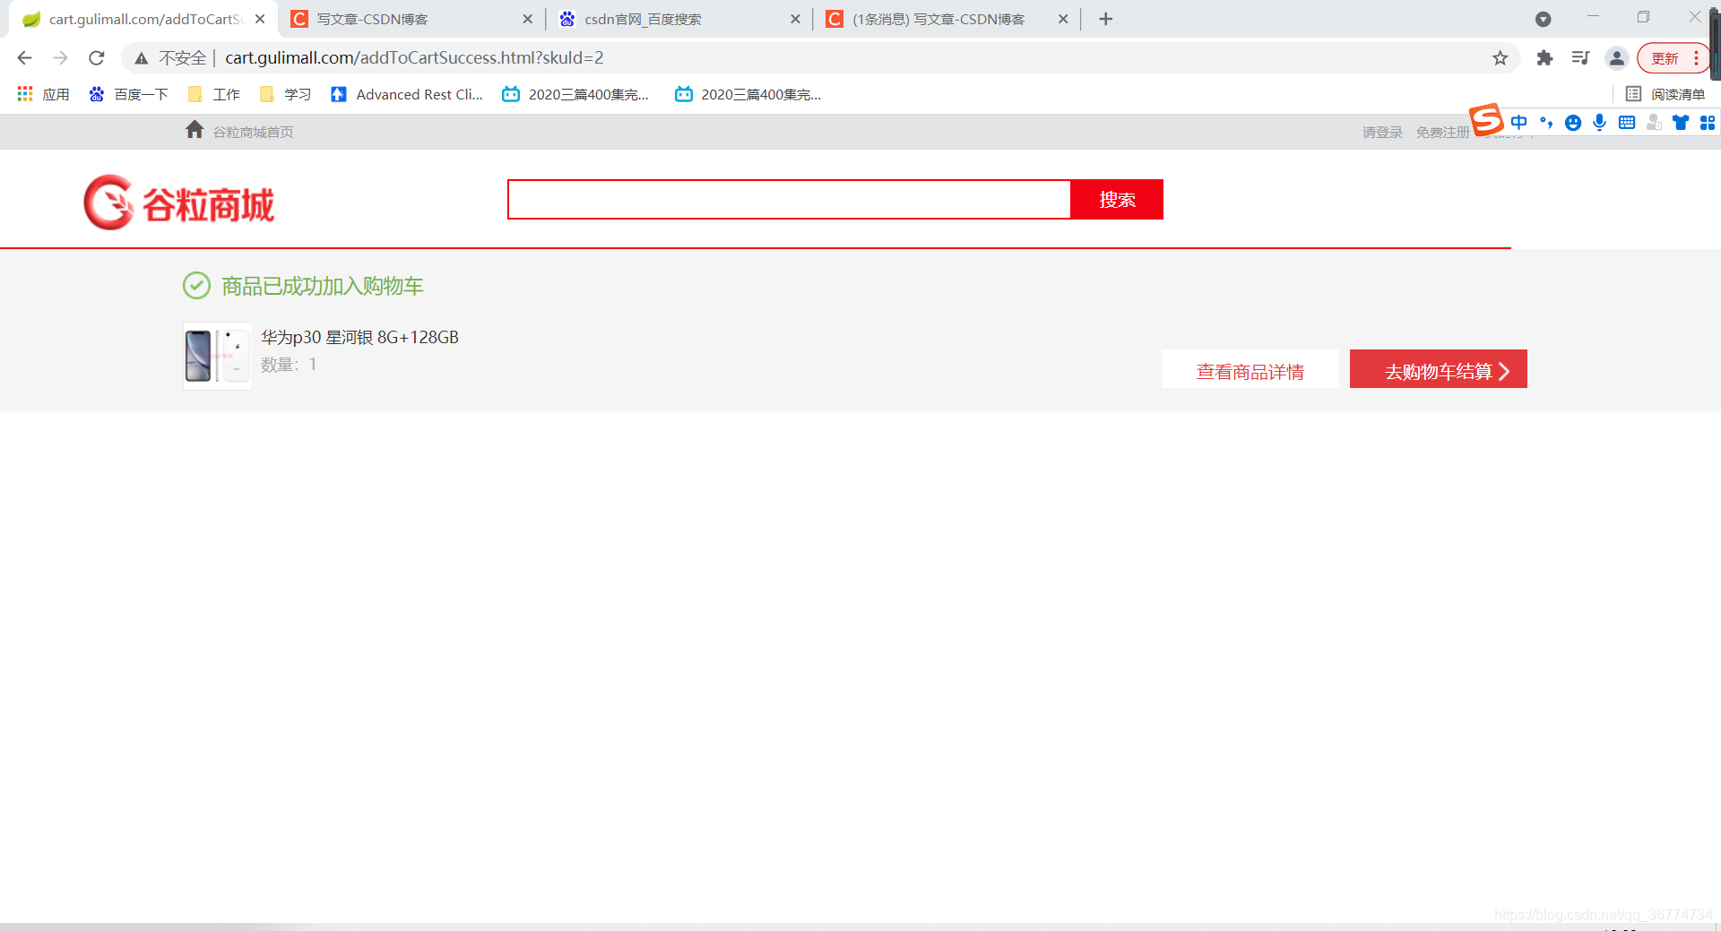Go back to the previous page
The height and width of the screenshot is (931, 1721).
tap(24, 58)
